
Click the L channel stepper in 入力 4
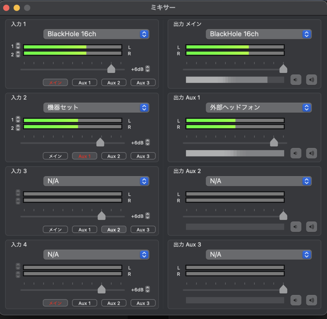(x=18, y=266)
